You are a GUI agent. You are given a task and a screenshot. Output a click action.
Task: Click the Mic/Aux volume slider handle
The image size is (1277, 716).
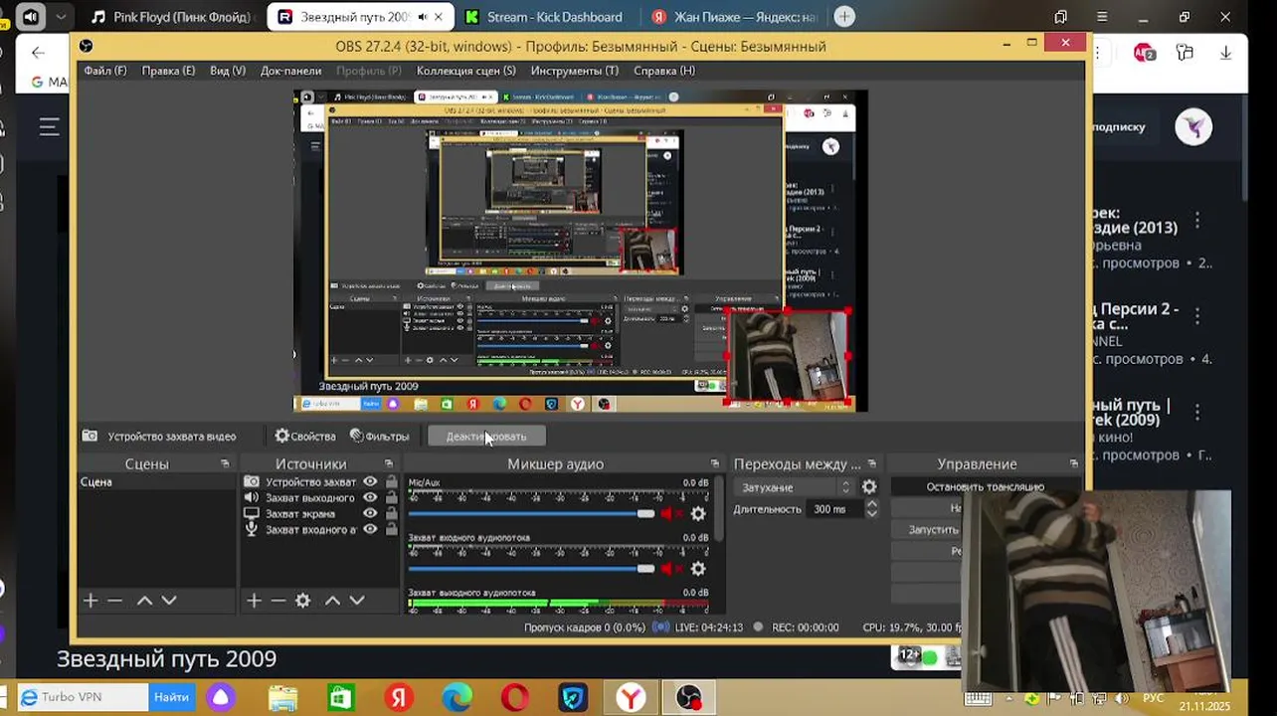(646, 514)
